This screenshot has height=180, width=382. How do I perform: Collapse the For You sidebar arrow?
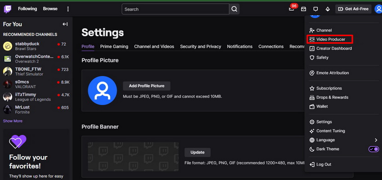(x=65, y=24)
